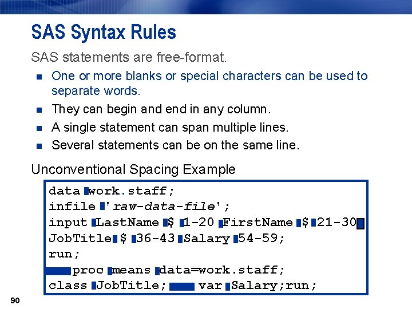Click the bullet 'Several statements can be on the same line.'
412x309 pixels.
[176, 145]
